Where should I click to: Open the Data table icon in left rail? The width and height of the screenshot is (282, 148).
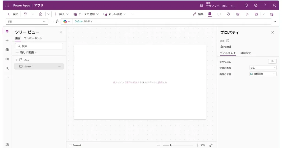(7, 50)
